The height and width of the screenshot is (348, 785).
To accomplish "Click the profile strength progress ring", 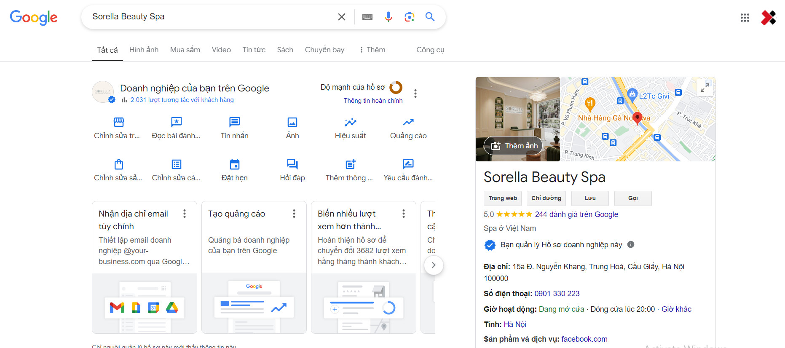I will click(x=396, y=87).
